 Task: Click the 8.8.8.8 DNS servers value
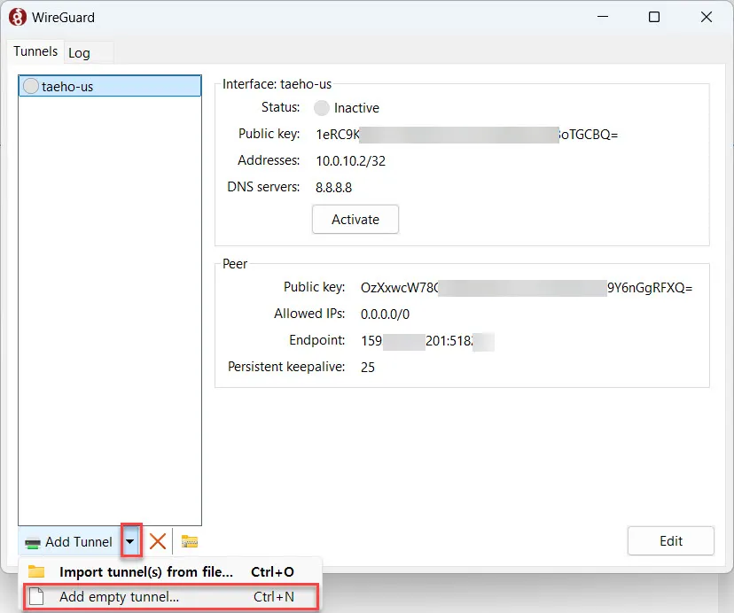pos(333,188)
